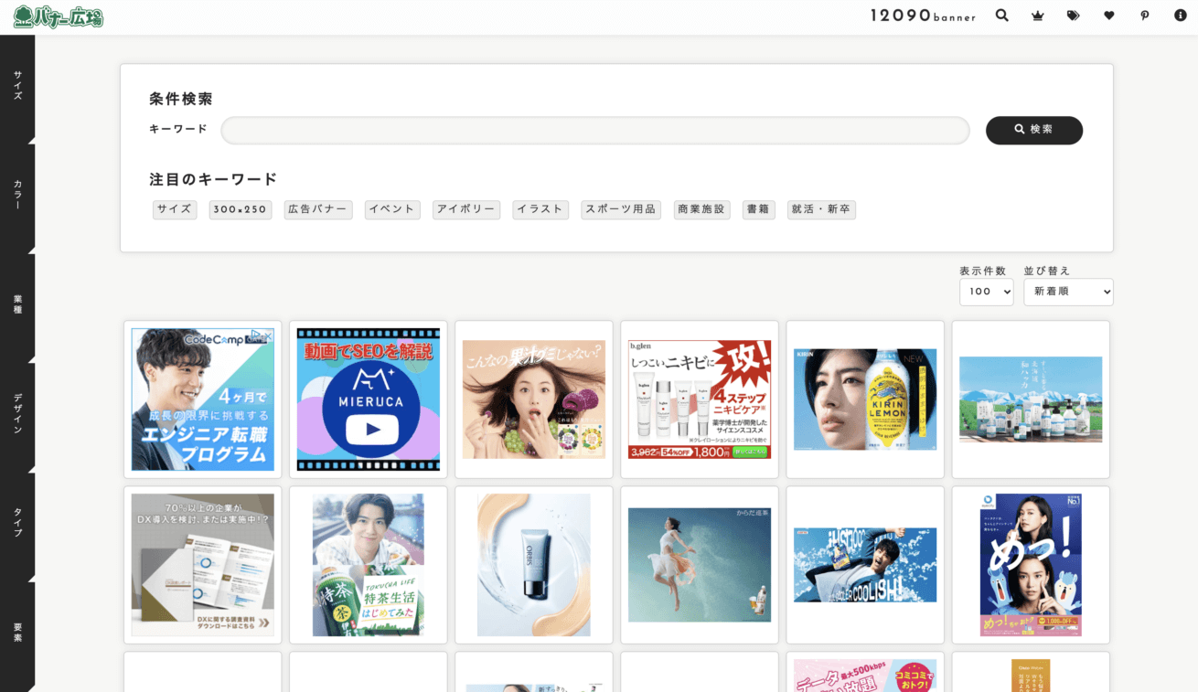Select the 広告バナー keyword tag

coord(318,209)
